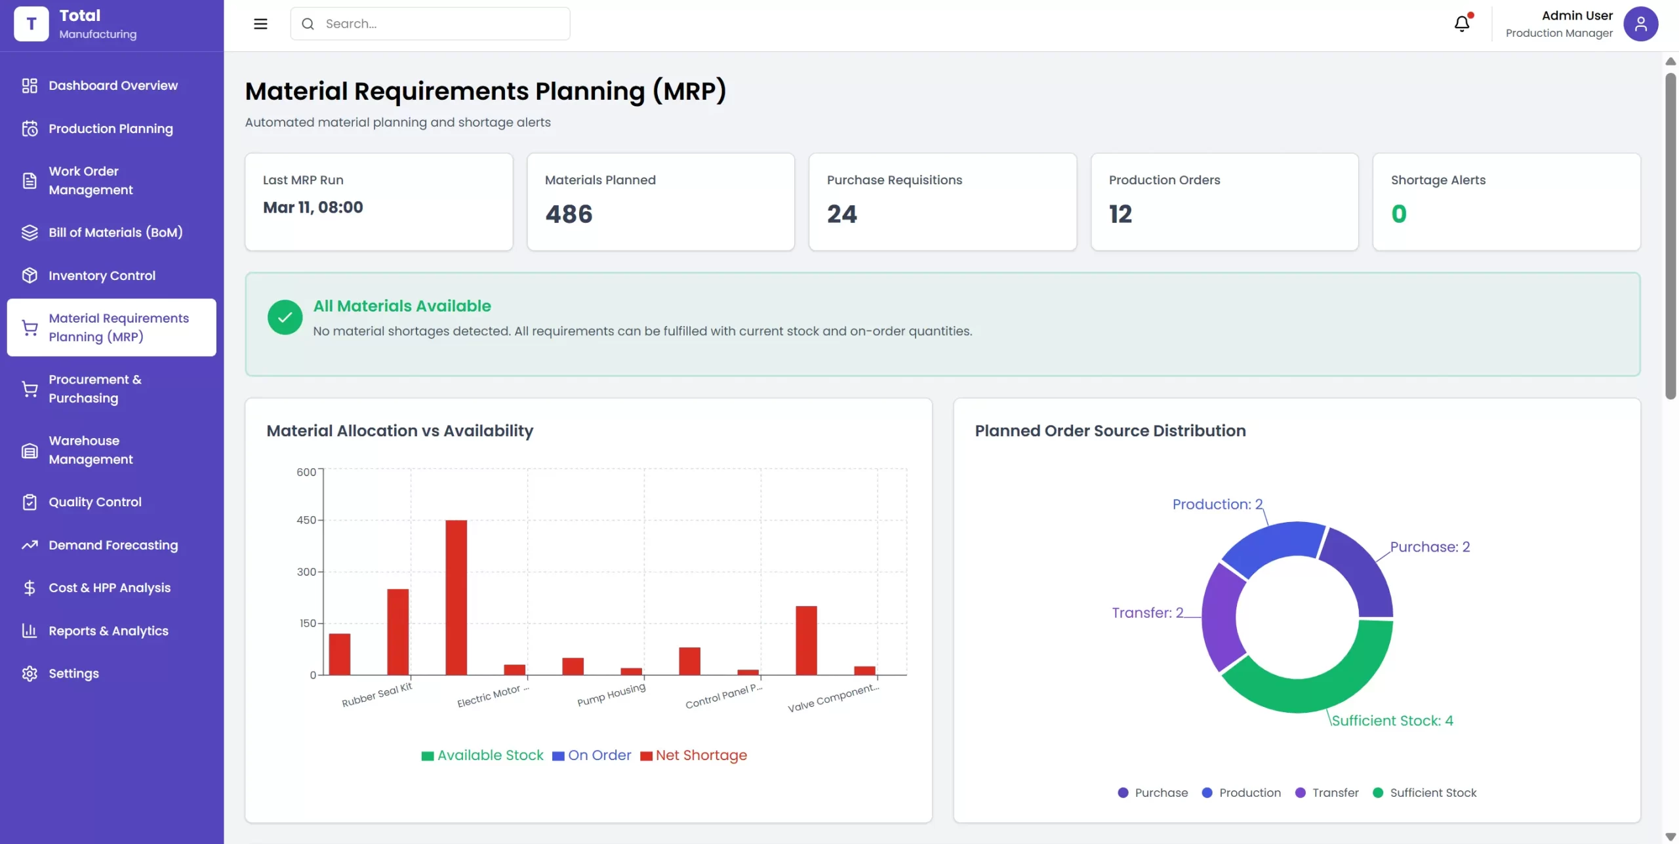Click the scrollbar down arrow

pos(1670,837)
